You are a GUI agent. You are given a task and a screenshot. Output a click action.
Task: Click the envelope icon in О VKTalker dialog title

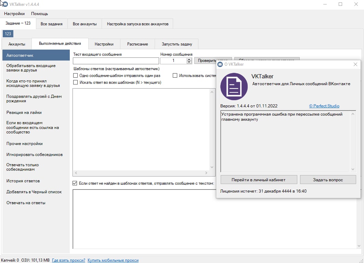(220, 64)
